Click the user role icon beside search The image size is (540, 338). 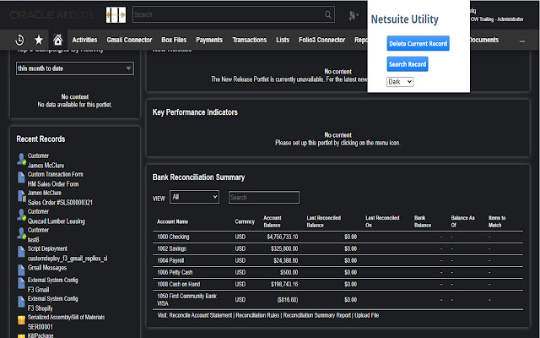354,14
